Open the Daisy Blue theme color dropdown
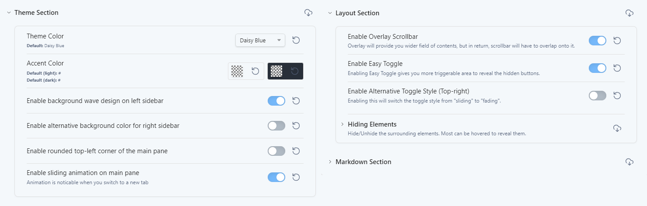 click(x=260, y=40)
